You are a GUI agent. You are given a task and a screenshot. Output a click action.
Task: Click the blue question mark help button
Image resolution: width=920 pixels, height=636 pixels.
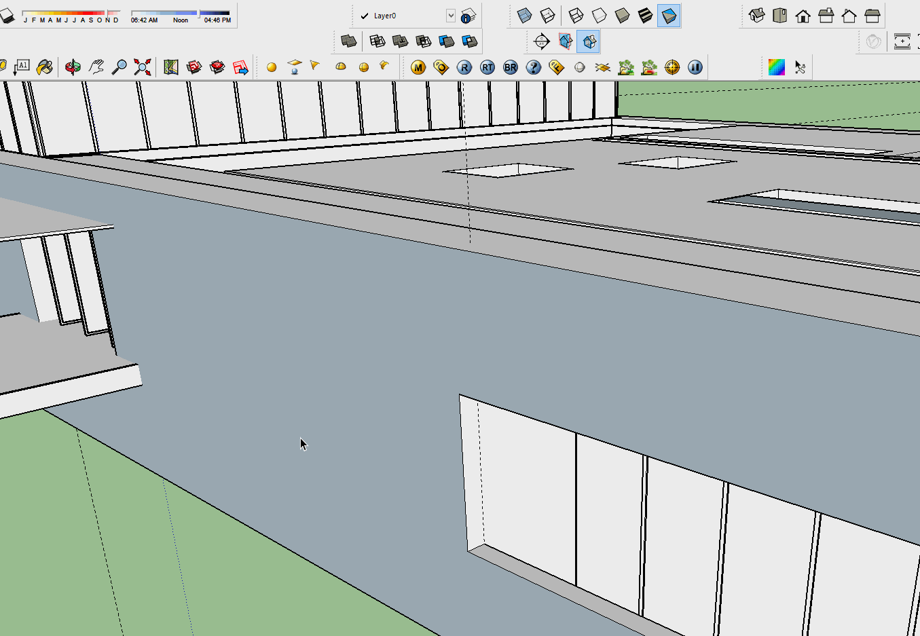tap(534, 67)
